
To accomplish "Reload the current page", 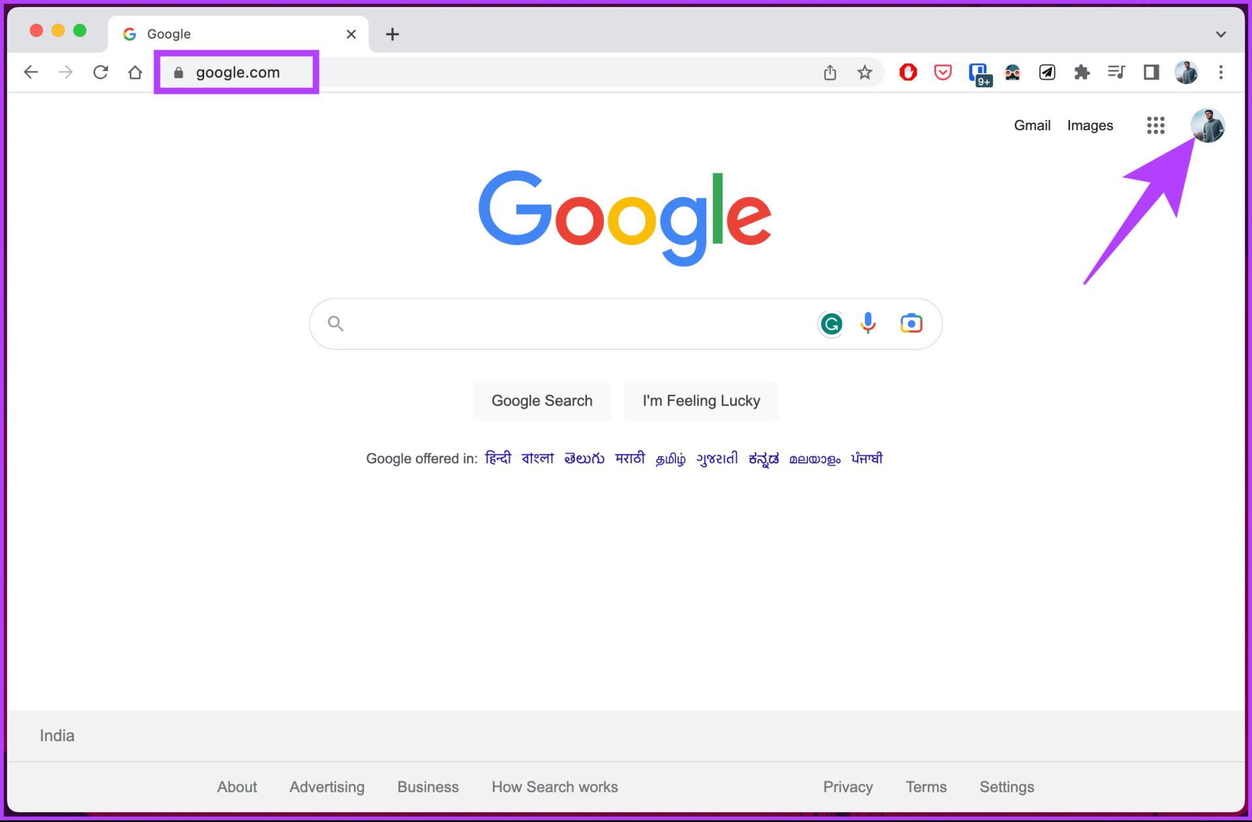I will [100, 72].
